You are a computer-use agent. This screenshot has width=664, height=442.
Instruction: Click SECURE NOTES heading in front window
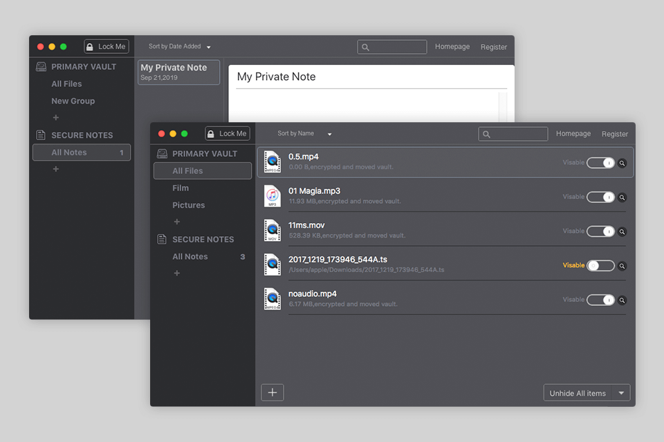point(203,240)
